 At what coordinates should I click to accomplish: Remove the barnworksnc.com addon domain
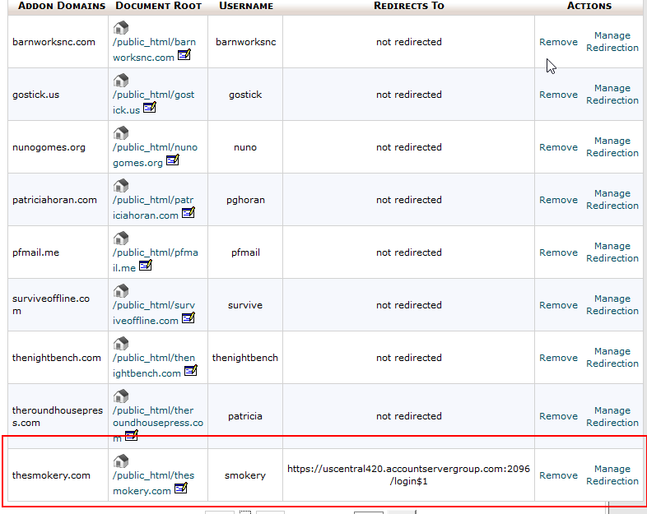pos(558,42)
